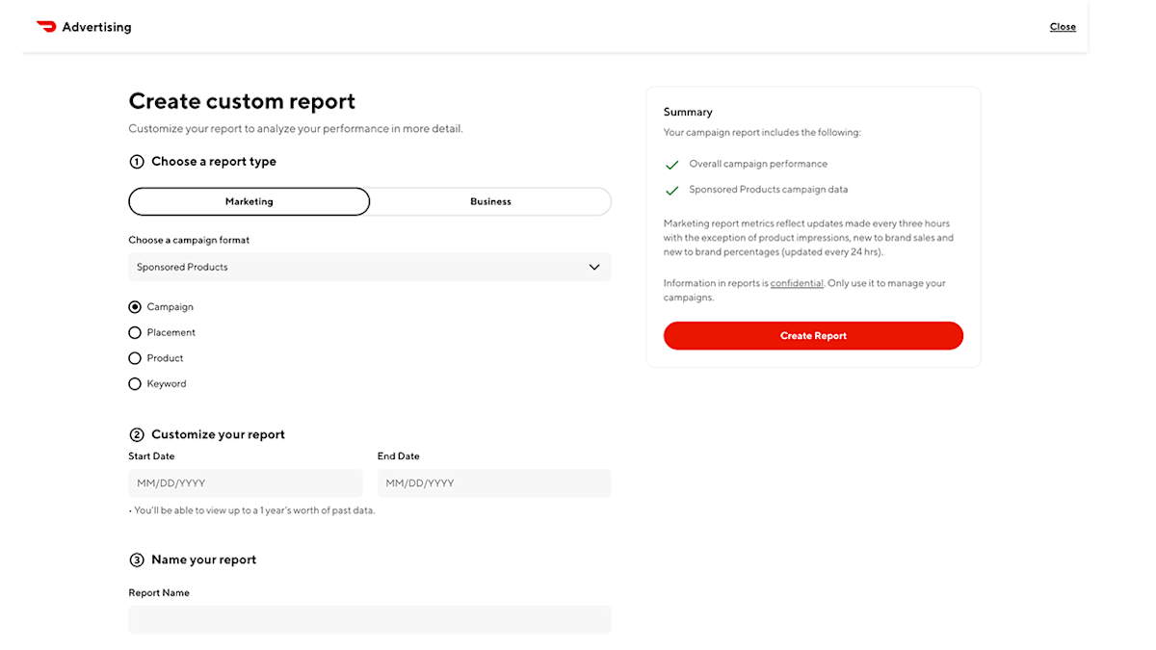Click the circled step 1 icon

[x=136, y=161]
